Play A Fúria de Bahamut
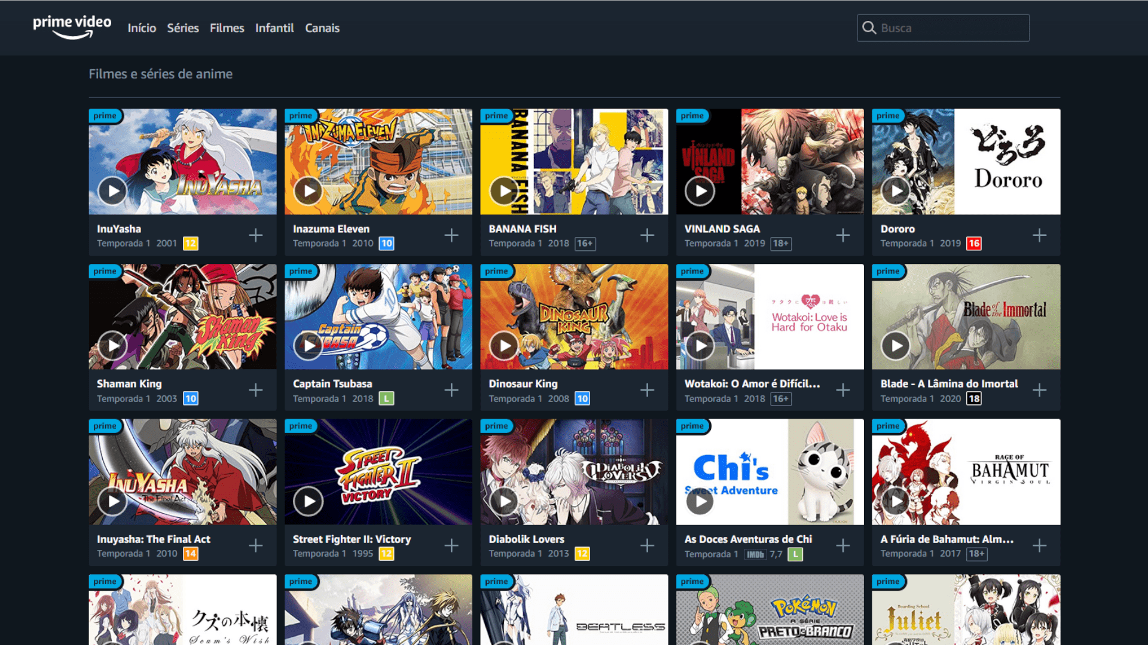 (x=896, y=501)
